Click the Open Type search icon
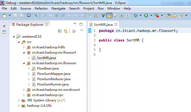The width and height of the screenshot is (191, 112). [x=103, y=15]
